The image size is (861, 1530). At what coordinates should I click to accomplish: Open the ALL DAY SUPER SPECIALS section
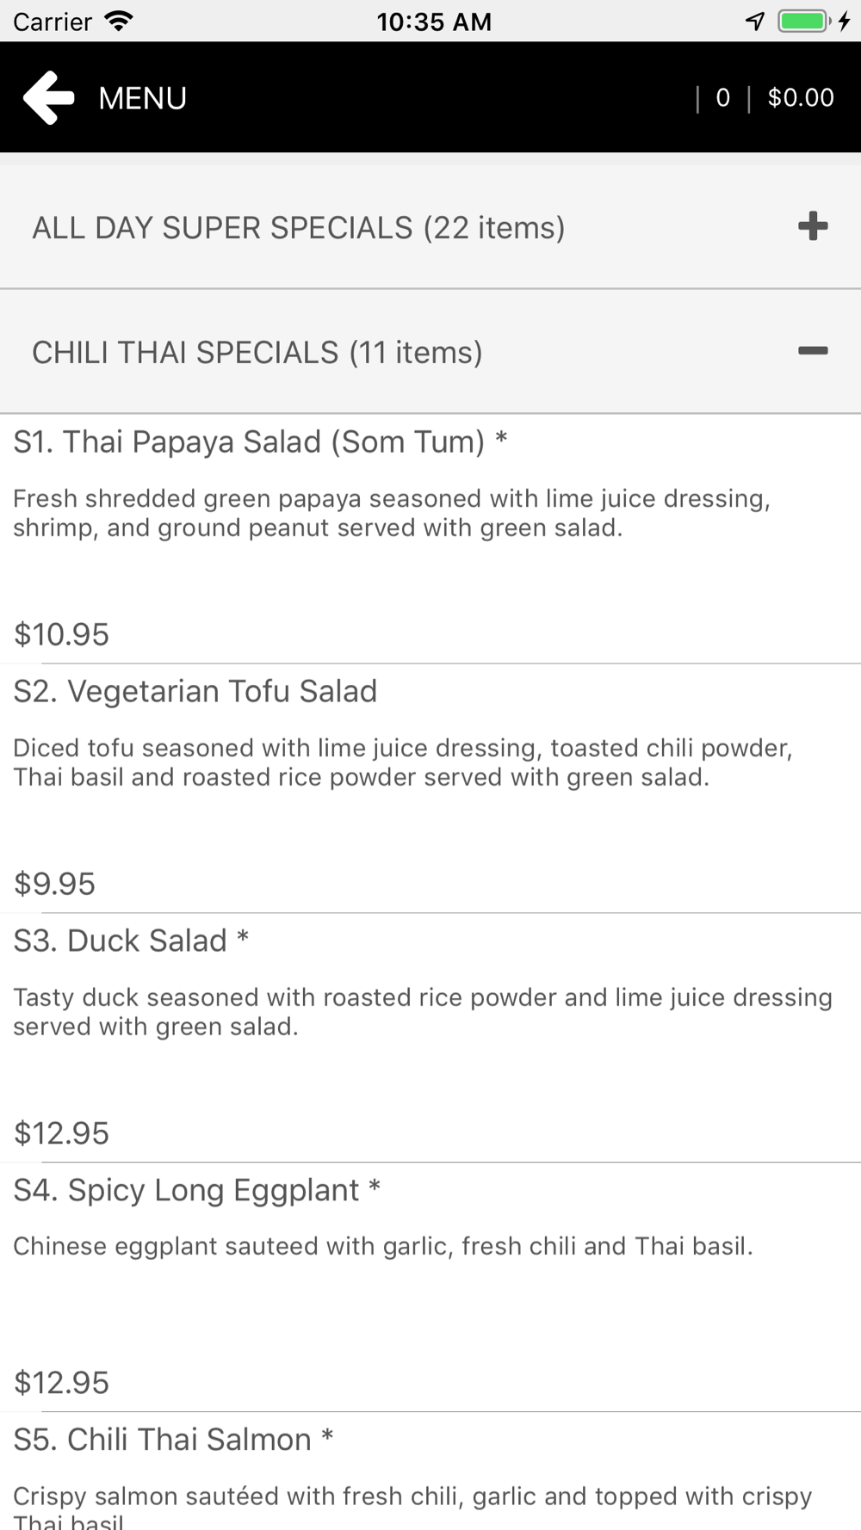[298, 228]
